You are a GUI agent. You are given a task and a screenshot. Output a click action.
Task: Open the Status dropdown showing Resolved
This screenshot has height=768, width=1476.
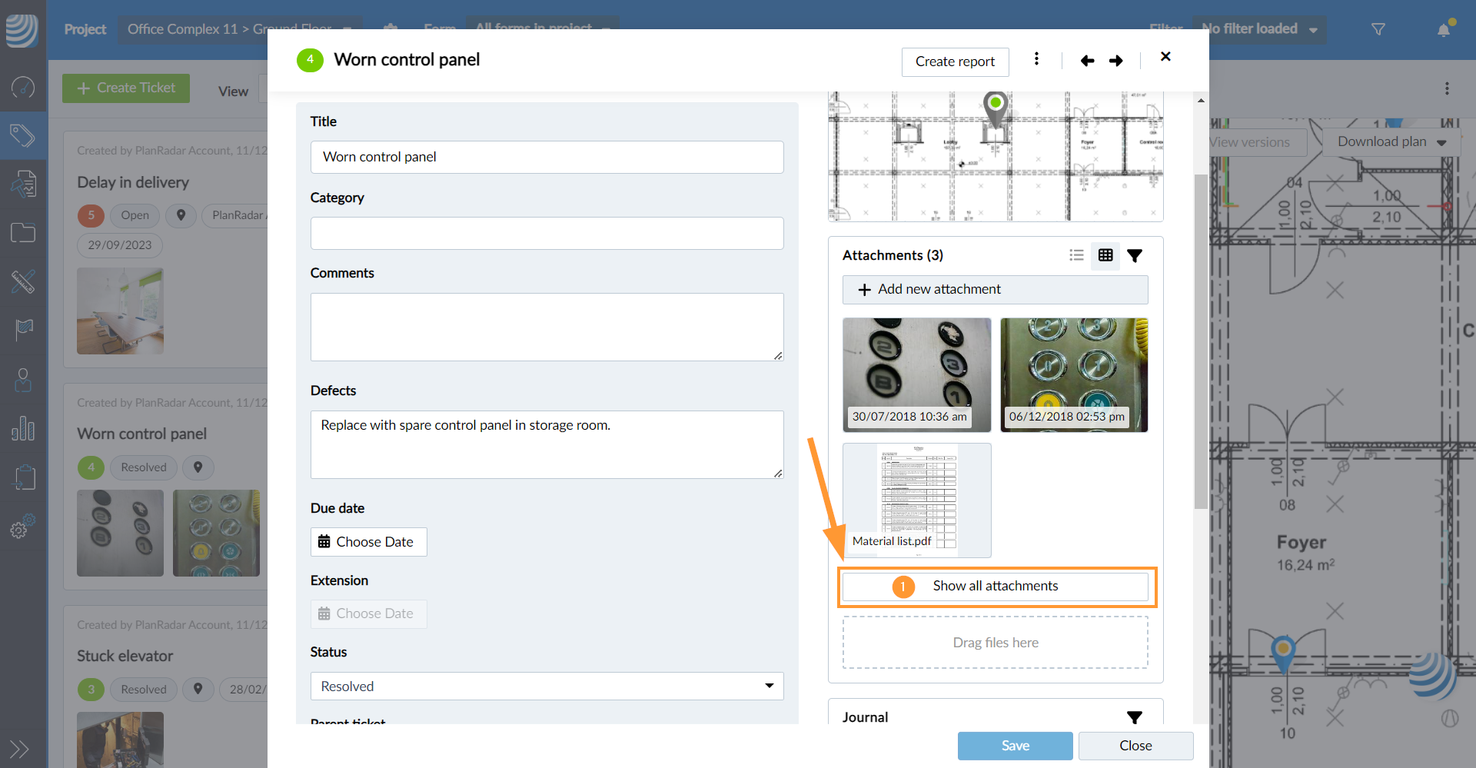[x=547, y=686]
